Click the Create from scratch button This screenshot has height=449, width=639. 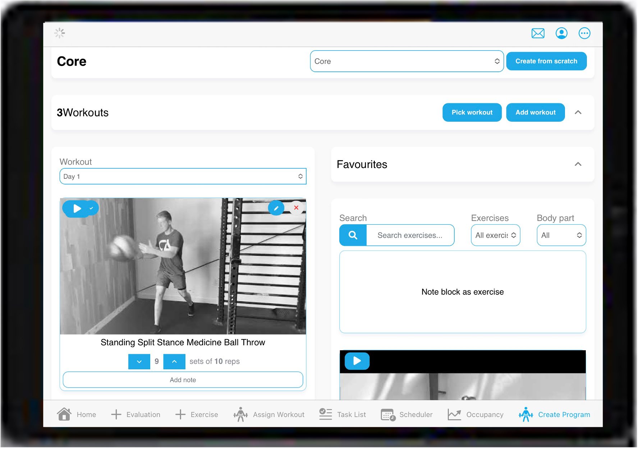pyautogui.click(x=546, y=61)
